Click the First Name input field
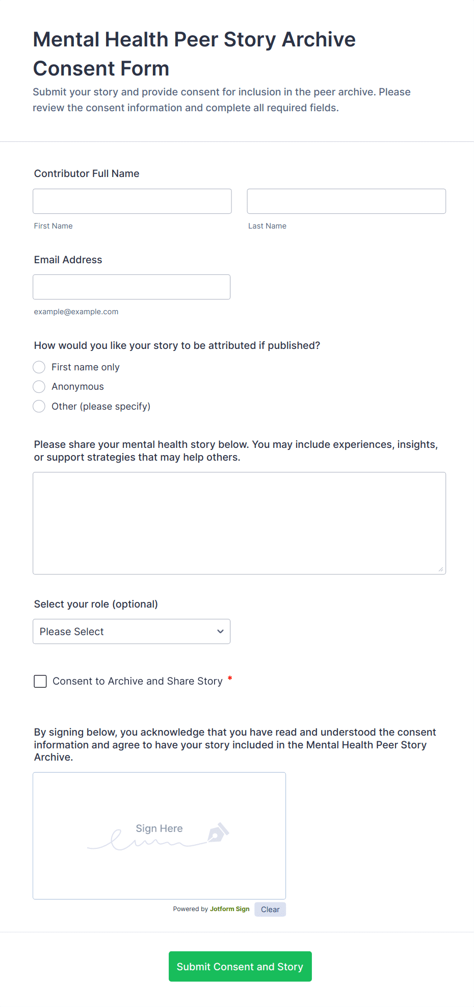The height and width of the screenshot is (1007, 474). click(132, 202)
